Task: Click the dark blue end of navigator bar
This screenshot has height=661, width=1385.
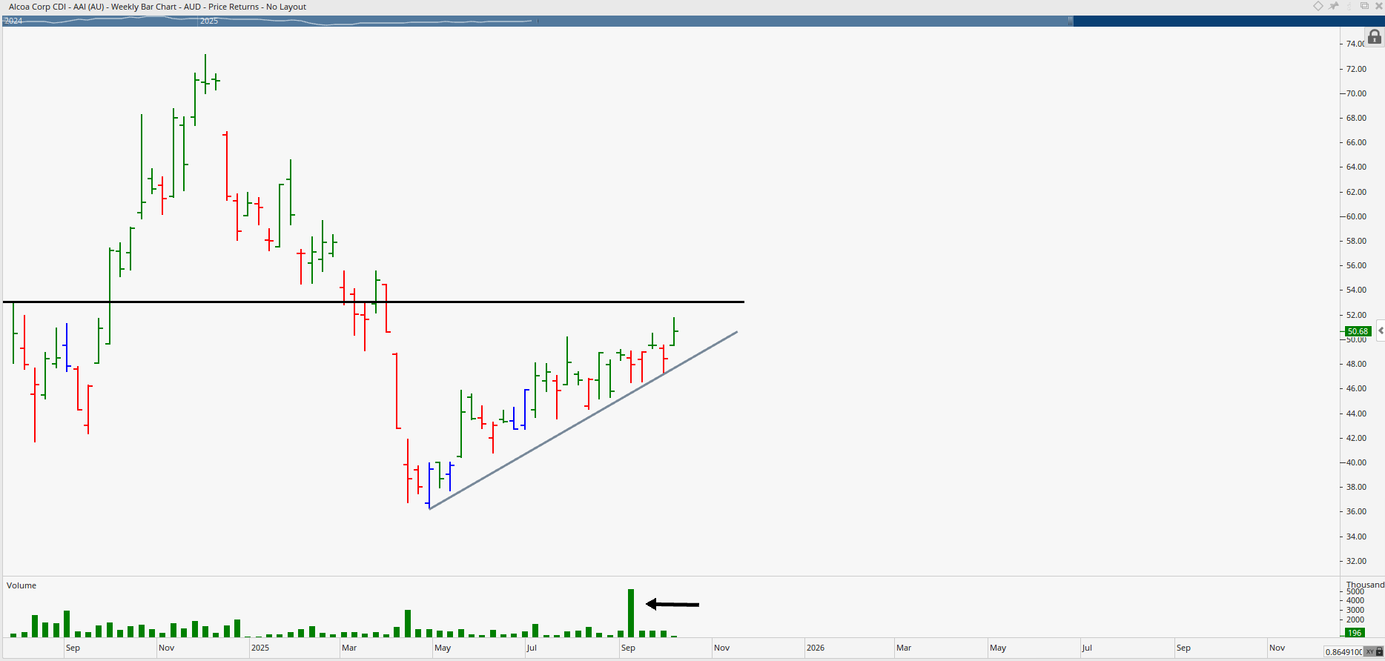Action: click(x=1223, y=21)
